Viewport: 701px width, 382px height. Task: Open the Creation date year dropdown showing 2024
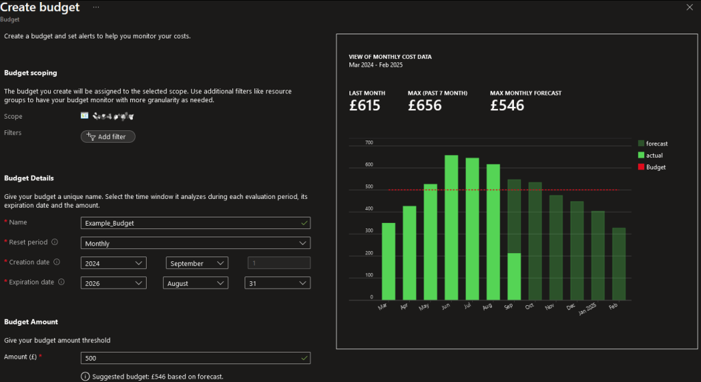click(x=113, y=263)
